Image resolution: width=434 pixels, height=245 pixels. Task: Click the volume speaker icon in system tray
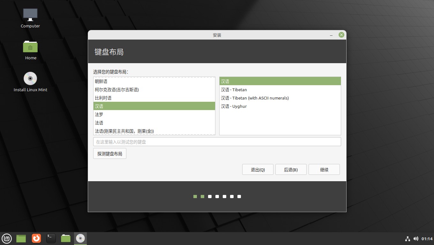tap(416, 238)
